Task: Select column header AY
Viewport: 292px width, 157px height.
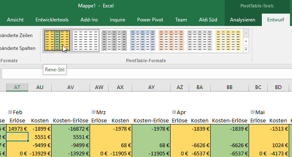Action: point(151,87)
